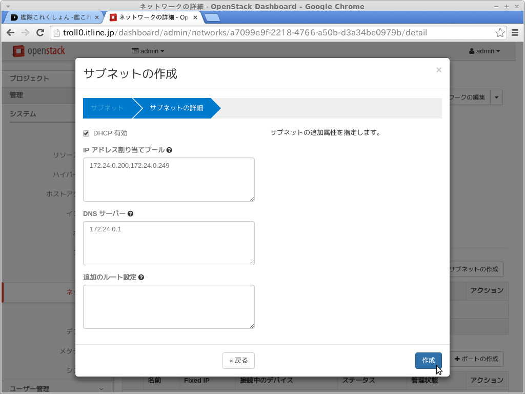Bookmark page with star icon
This screenshot has width=525, height=394.
click(x=500, y=33)
